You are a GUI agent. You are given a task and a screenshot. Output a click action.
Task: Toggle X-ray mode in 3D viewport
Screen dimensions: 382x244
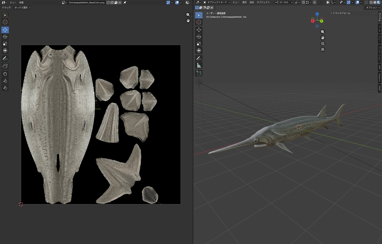[x=366, y=3]
